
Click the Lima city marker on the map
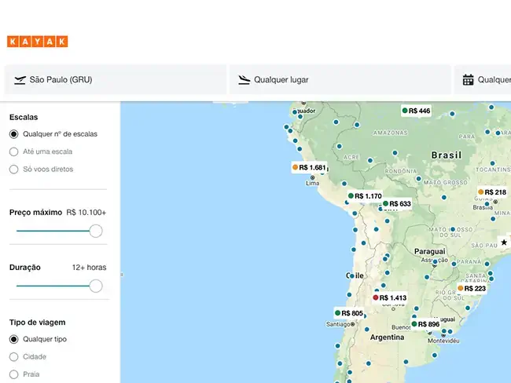tap(313, 177)
